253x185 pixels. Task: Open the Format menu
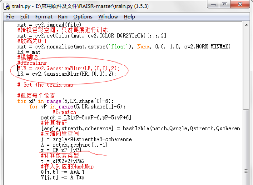click(x=44, y=17)
